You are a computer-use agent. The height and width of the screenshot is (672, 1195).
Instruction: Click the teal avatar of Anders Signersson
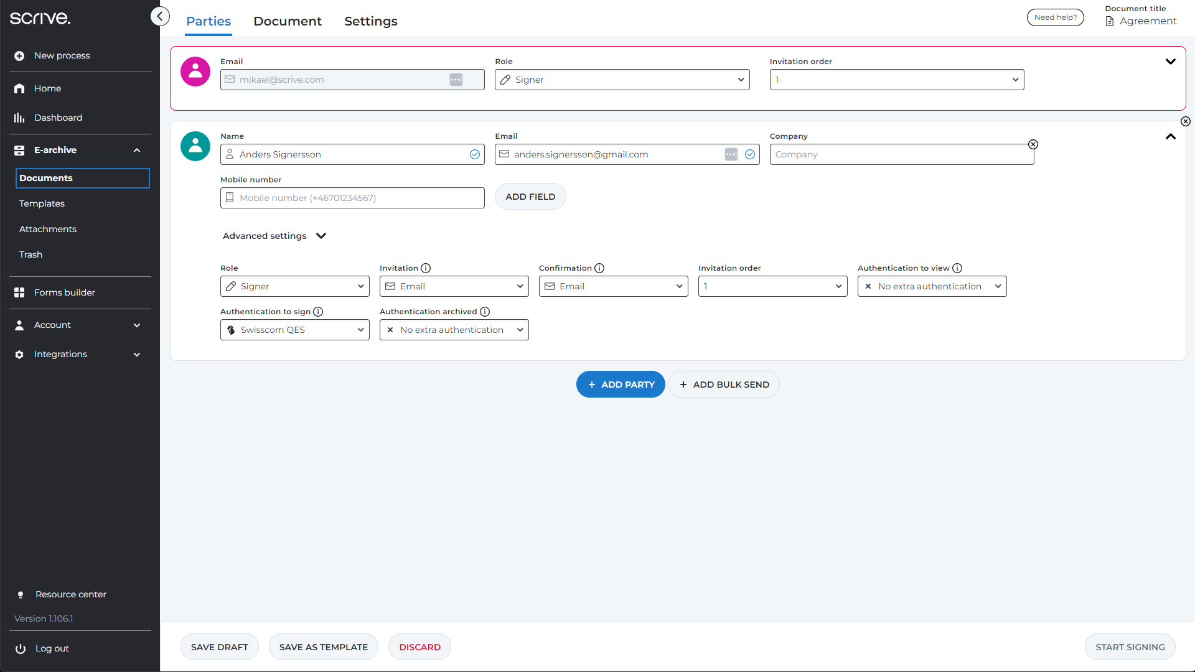[195, 146]
